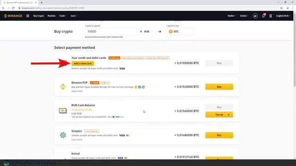
Task: Click the Binance P2P title text
Action: [x=80, y=83]
